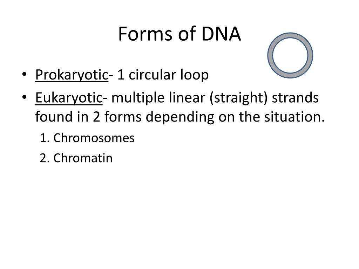Image resolution: width=359 pixels, height=269 pixels.
Task: Click the underlined word Prokaryotic
Action: tap(72, 75)
